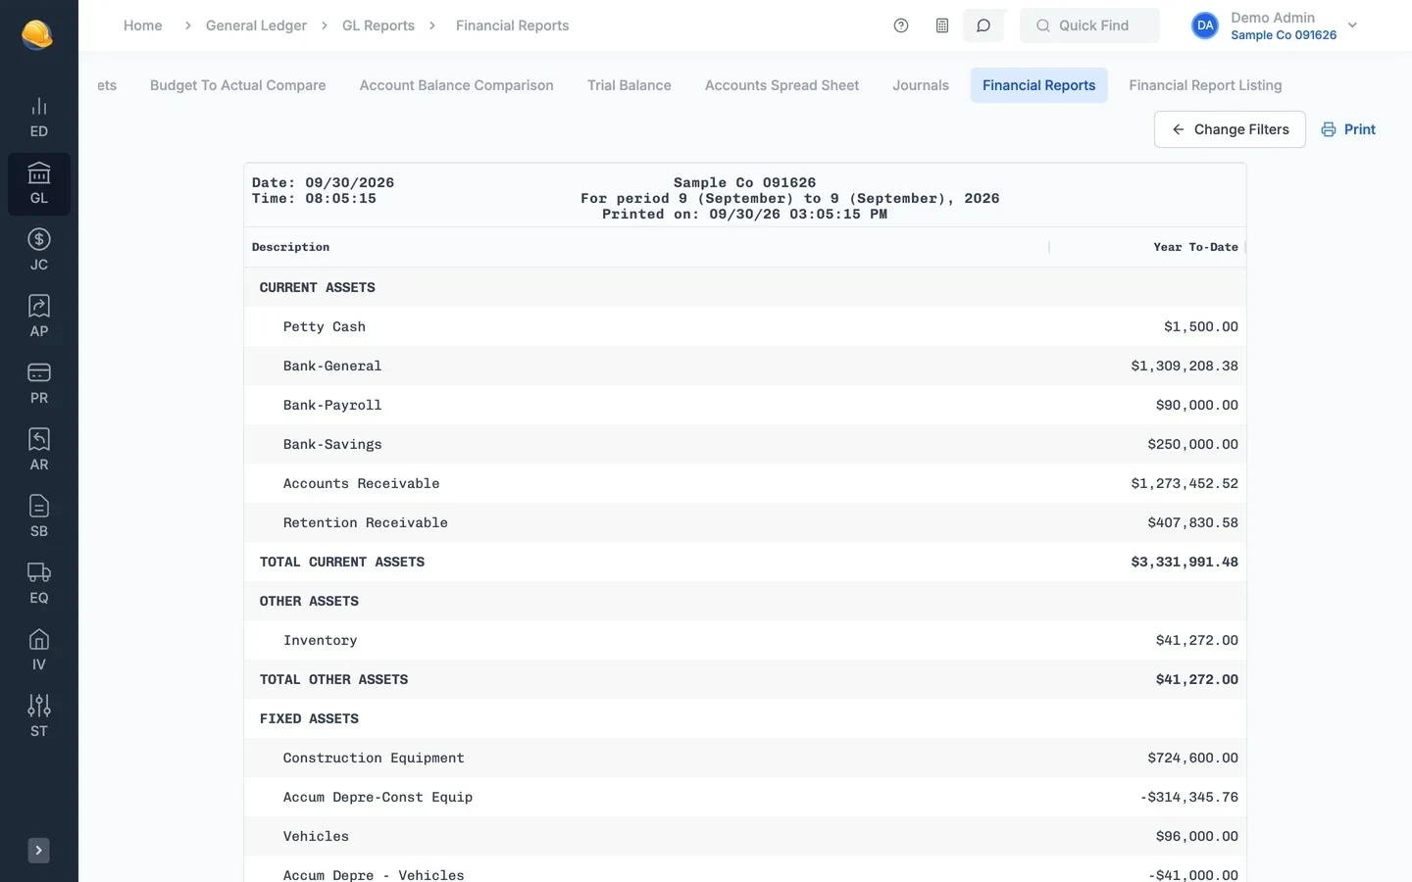Click the Change Filters button
Viewport: 1412px width, 882px height.
point(1230,129)
